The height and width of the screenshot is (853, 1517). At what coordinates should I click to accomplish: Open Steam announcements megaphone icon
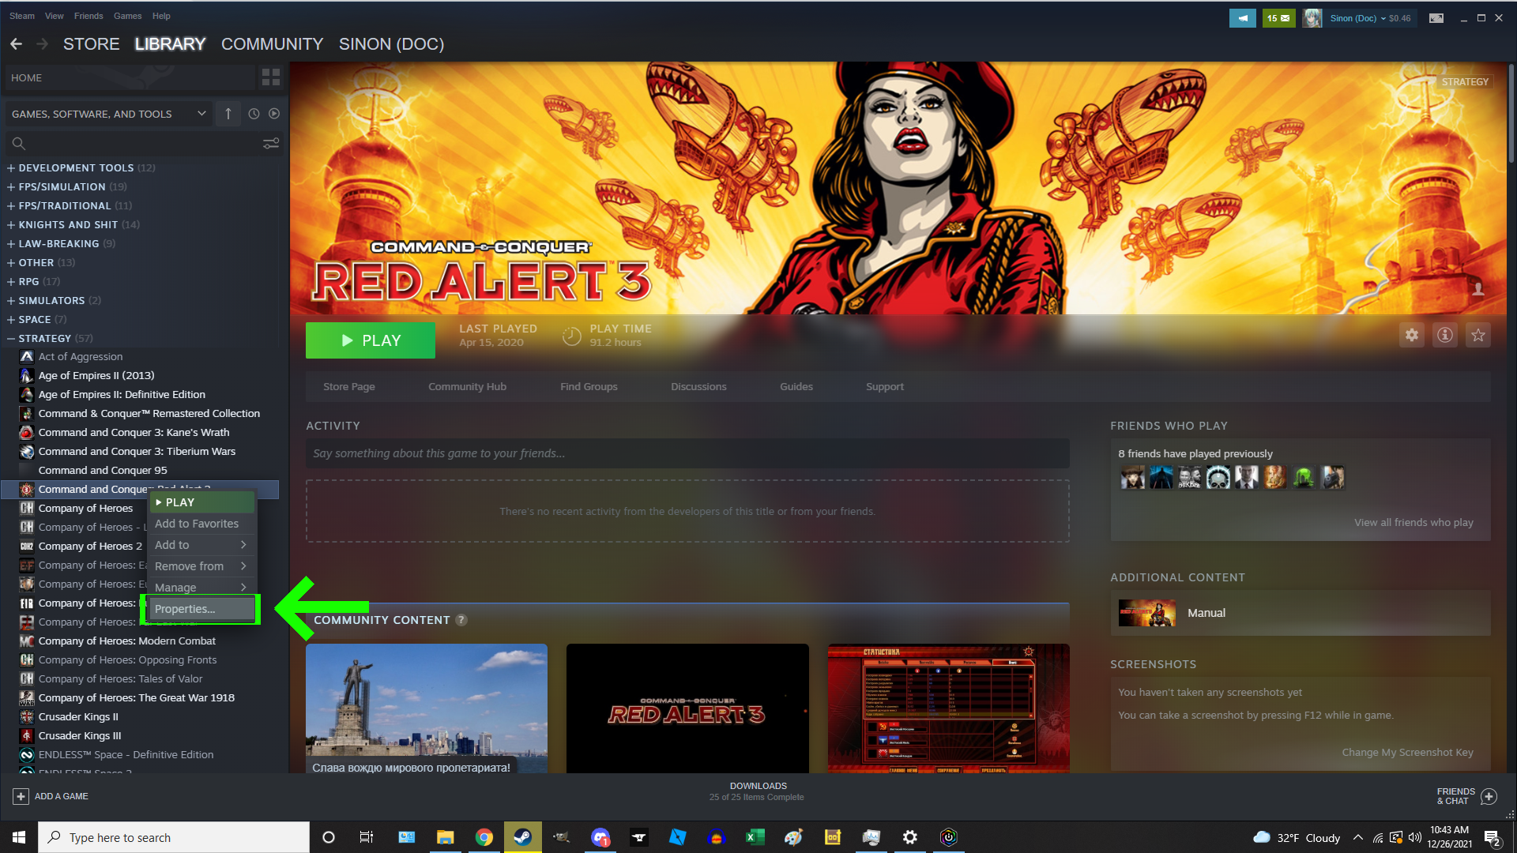[1243, 18]
